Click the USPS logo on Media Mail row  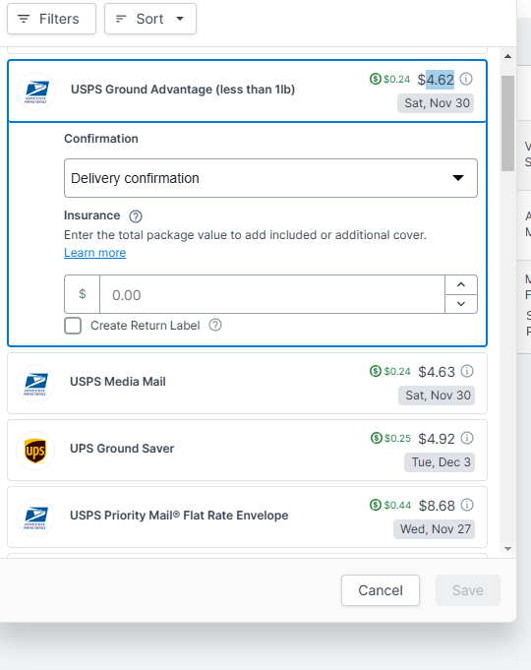35,384
